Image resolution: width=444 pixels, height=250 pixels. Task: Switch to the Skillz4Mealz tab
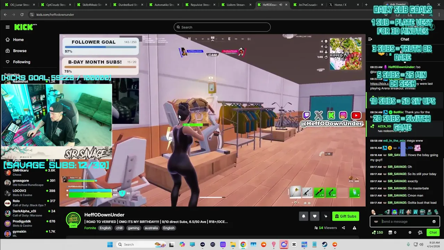tap(92, 5)
